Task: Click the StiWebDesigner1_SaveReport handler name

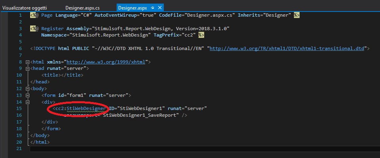Action: (x=139, y=115)
